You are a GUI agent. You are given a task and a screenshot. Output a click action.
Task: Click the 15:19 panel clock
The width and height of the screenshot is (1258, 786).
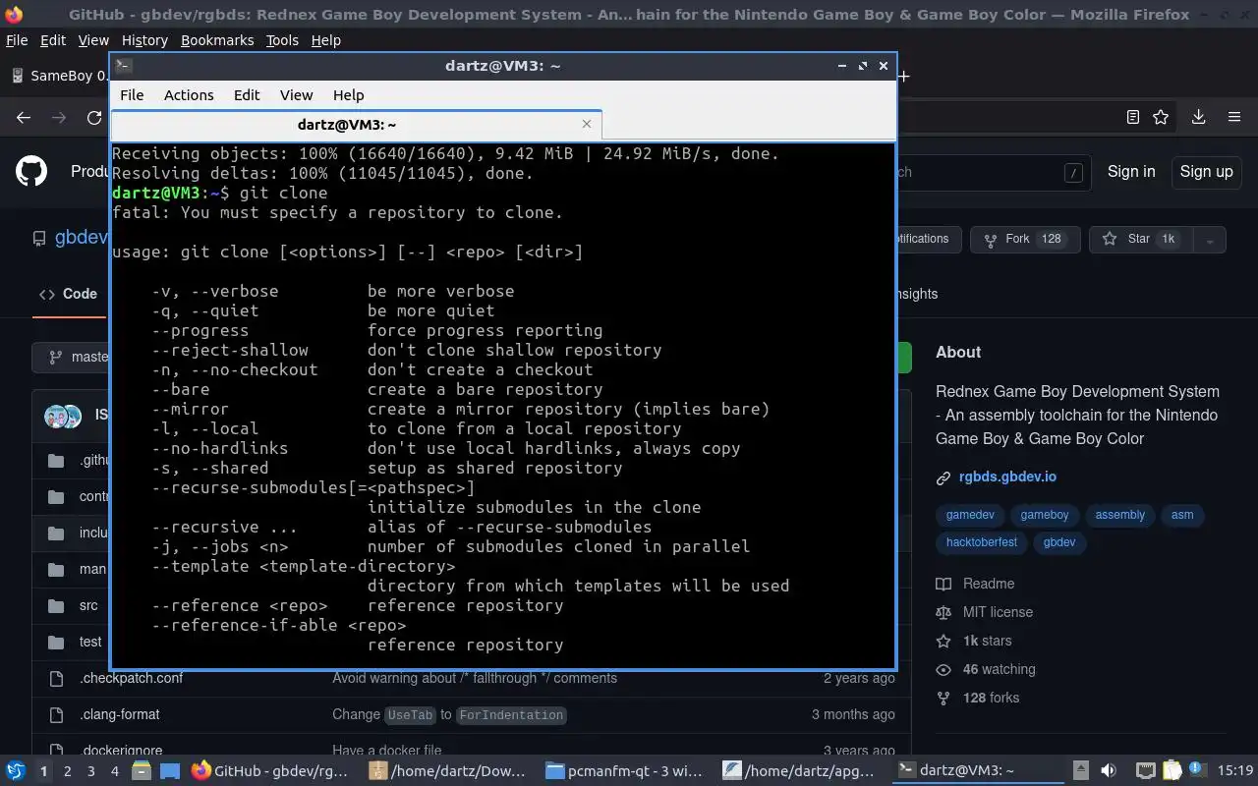pyautogui.click(x=1234, y=771)
